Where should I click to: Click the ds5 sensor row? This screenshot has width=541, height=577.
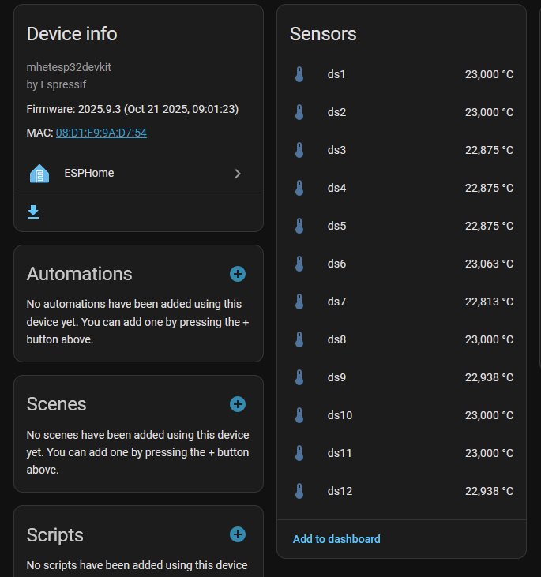[x=401, y=226]
